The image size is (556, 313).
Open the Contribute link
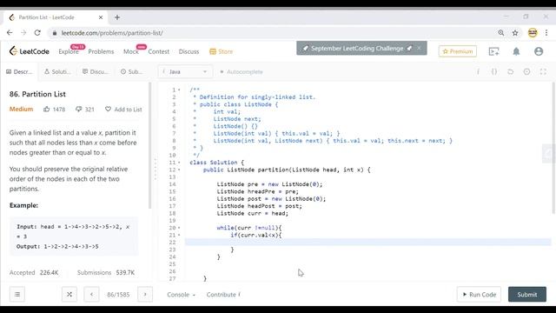click(223, 295)
